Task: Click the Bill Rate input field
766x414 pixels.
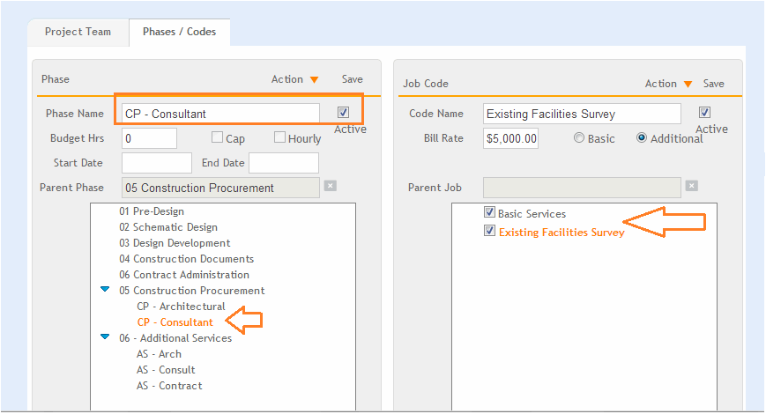Action: pos(510,138)
